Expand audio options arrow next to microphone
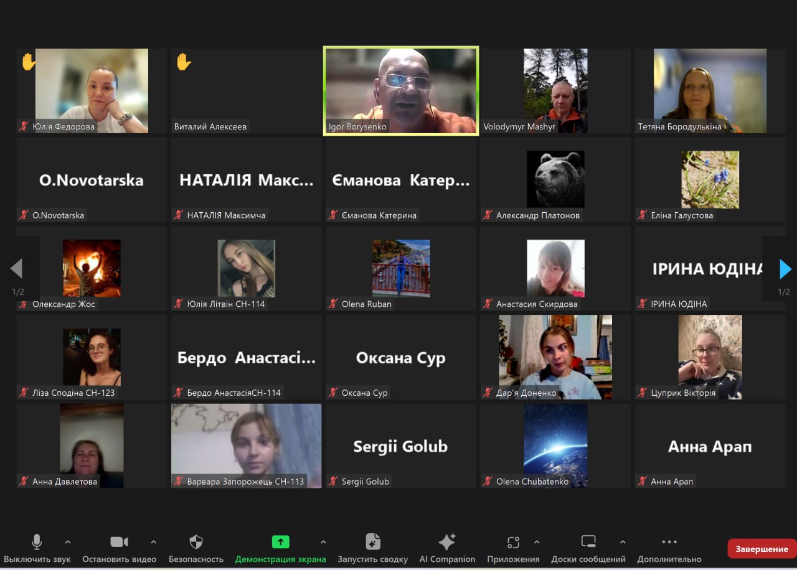 click(x=68, y=542)
